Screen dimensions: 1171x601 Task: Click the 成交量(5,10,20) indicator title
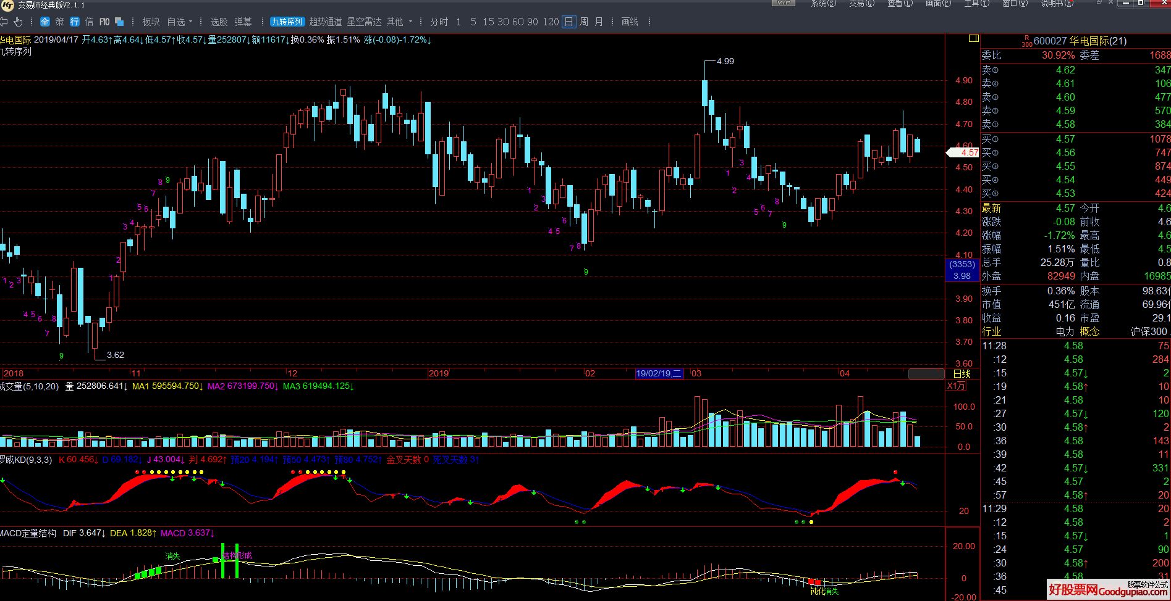pyautogui.click(x=29, y=386)
